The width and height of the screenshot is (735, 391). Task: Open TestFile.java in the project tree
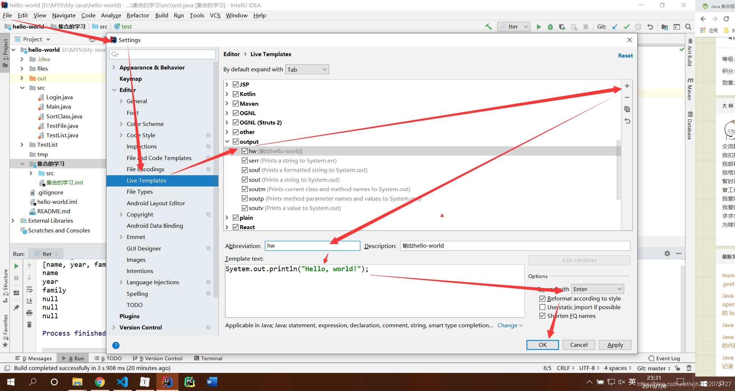pos(62,126)
